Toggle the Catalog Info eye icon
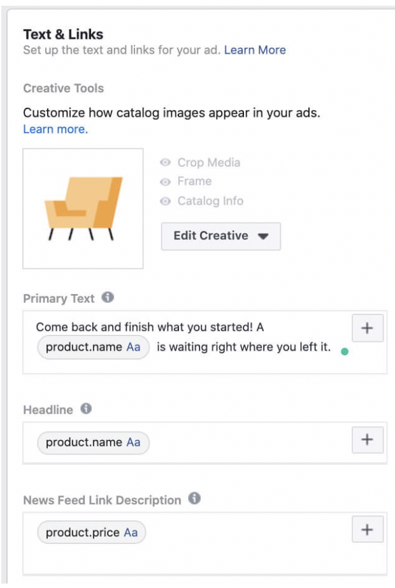395x588 pixels. tap(166, 201)
